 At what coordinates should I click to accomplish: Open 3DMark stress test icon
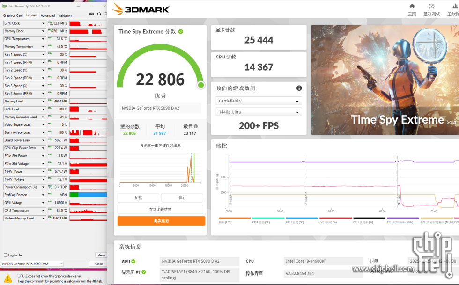coord(455,6)
